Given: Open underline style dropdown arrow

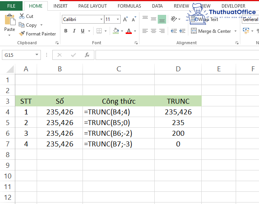Looking at the screenshot, I should pyautogui.click(x=89, y=31).
